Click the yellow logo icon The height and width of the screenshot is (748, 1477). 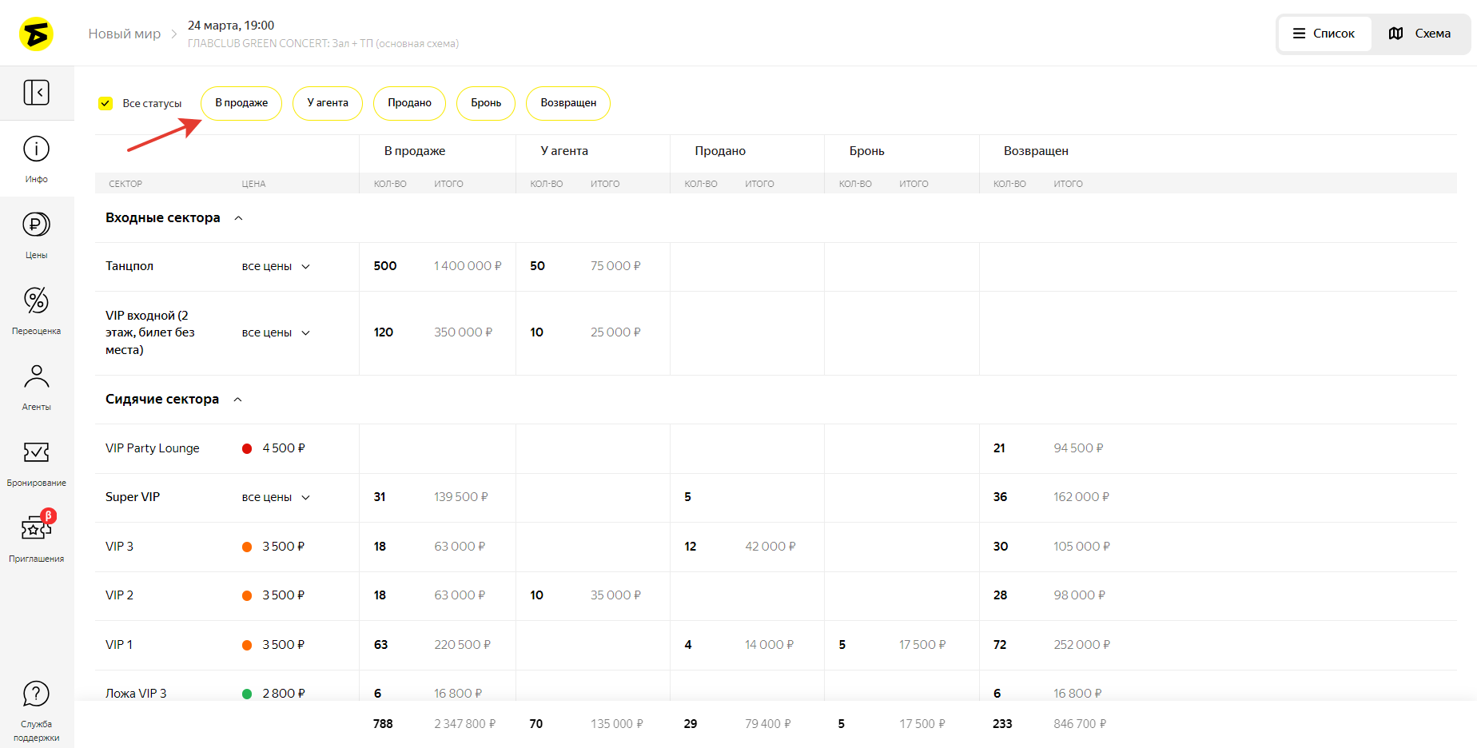pyautogui.click(x=36, y=34)
